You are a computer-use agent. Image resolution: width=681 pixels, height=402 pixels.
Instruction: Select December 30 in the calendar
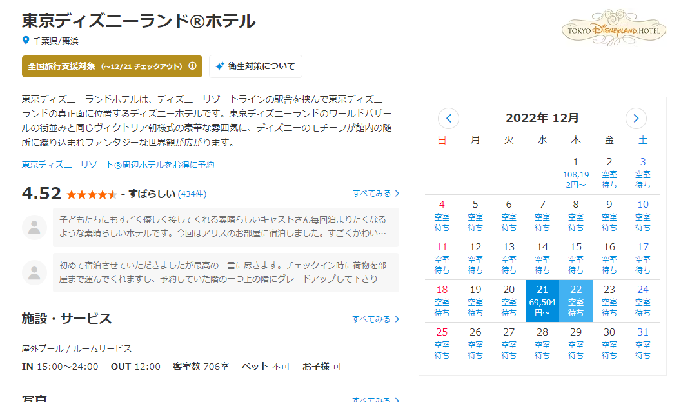click(x=609, y=343)
